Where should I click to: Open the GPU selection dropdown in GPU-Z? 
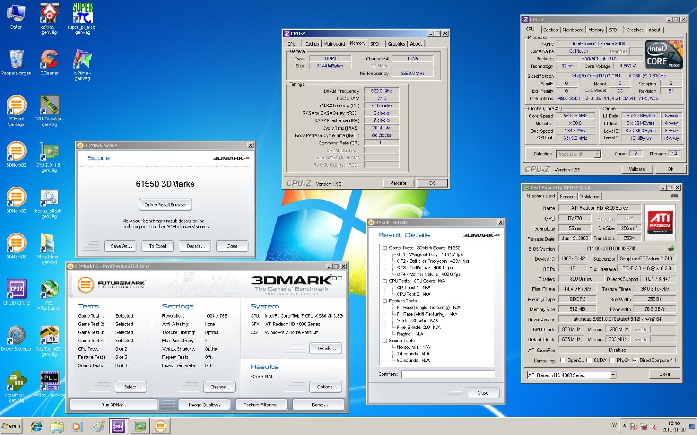coord(613,375)
